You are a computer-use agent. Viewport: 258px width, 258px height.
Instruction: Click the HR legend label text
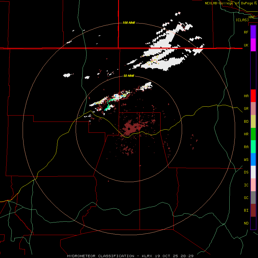(246, 134)
